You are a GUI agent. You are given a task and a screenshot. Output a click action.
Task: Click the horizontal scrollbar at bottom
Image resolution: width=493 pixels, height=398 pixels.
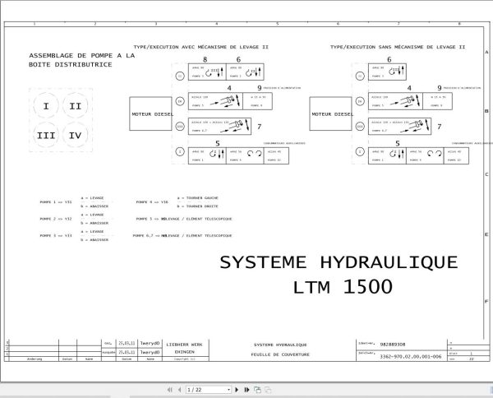[x=246, y=396]
